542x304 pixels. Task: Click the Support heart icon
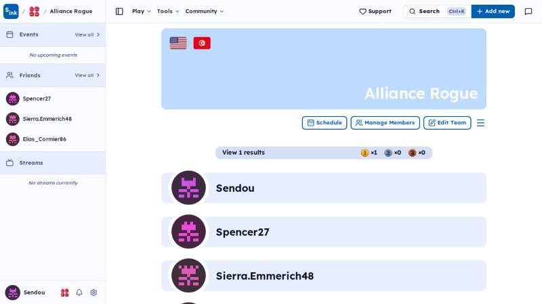(x=362, y=11)
